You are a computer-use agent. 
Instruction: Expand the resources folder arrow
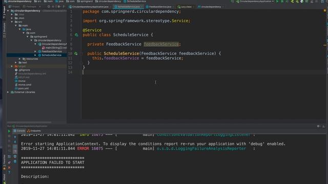click(x=20, y=59)
